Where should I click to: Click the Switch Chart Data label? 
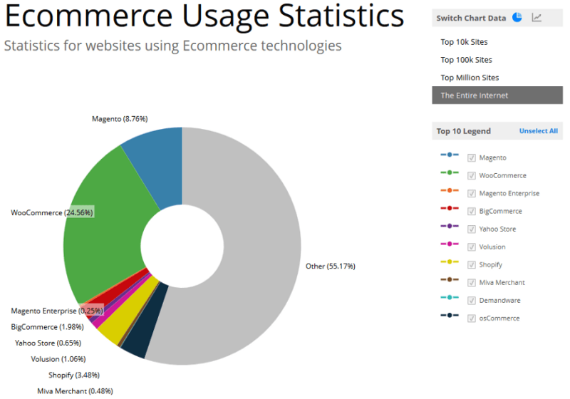pyautogui.click(x=471, y=18)
